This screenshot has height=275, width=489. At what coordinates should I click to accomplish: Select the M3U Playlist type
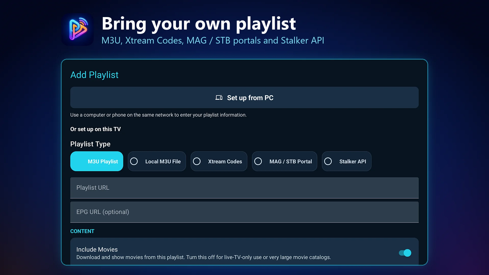[x=97, y=161]
